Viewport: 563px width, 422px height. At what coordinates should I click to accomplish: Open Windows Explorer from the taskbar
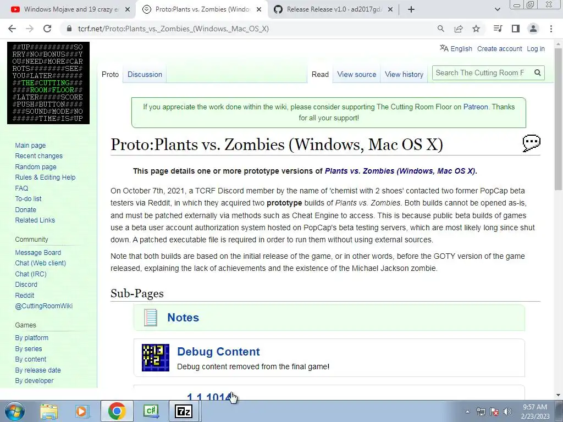(x=49, y=411)
